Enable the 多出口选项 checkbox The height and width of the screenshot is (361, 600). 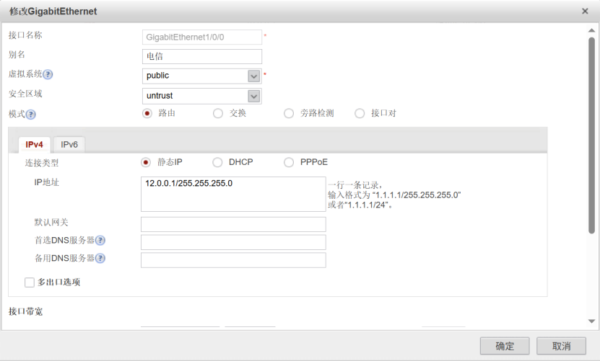coord(30,282)
